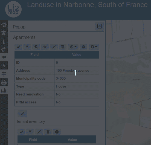Delete the Apartments feature via trash icon
The height and width of the screenshot is (145, 151).
[x=63, y=47]
